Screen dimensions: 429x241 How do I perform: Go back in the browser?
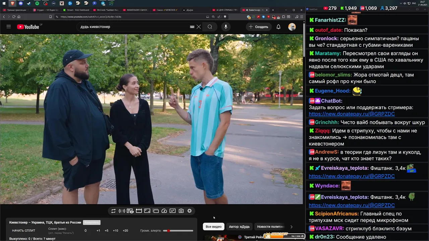coord(4,17)
